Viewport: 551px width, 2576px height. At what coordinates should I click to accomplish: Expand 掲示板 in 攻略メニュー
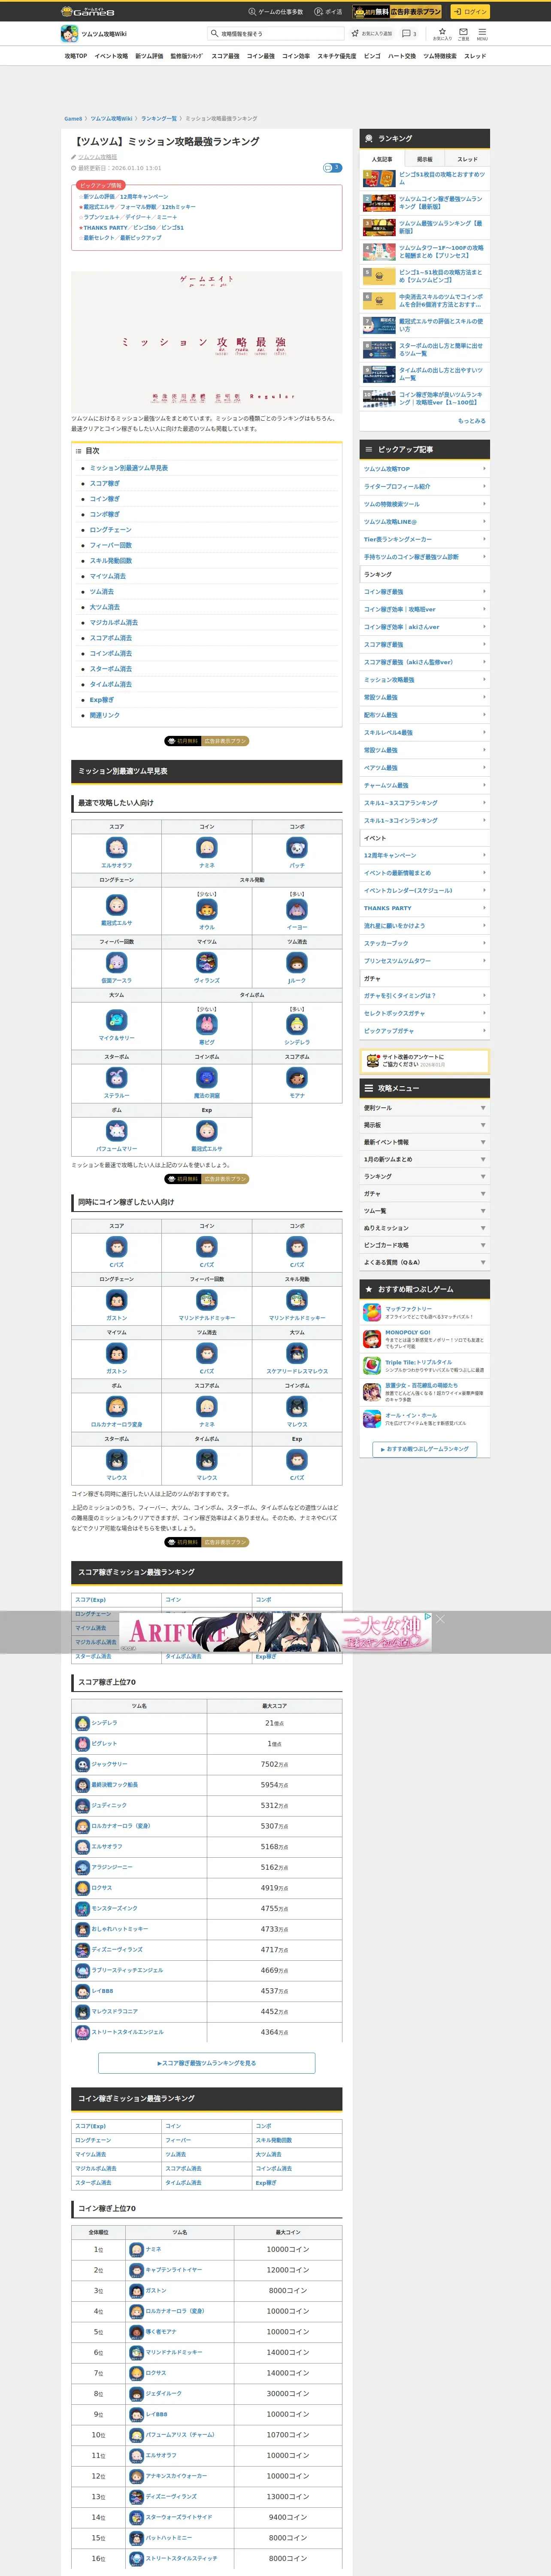coord(425,1124)
